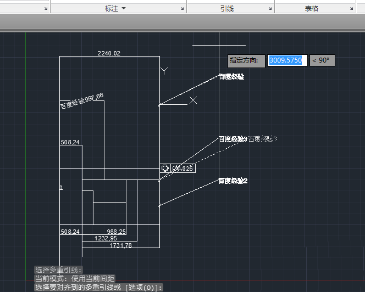365x292 pixels.
Task: Click the 当前模式: 使用当前间距 prompt line
Action: 75,278
